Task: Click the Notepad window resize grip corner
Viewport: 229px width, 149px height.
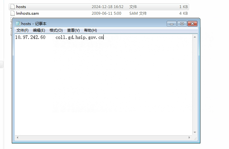Action: coord(195,138)
